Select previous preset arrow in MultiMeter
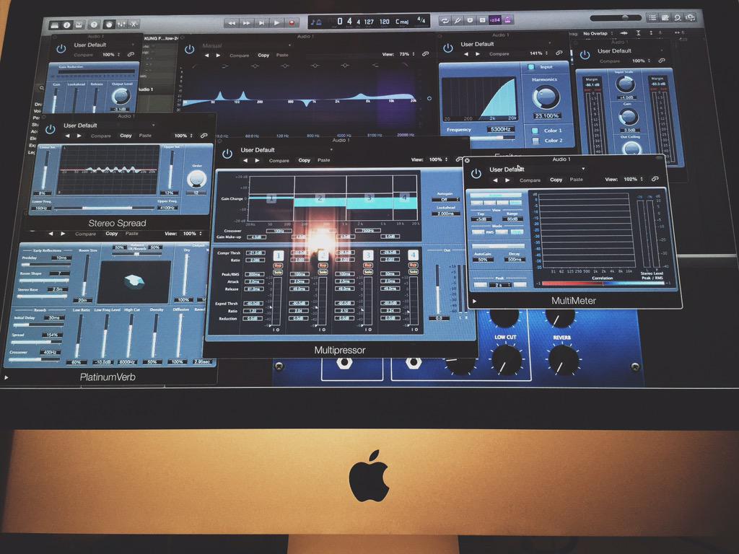 pos(495,180)
